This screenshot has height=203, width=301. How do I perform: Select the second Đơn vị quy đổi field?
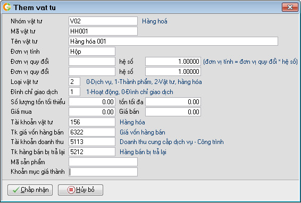point(92,72)
